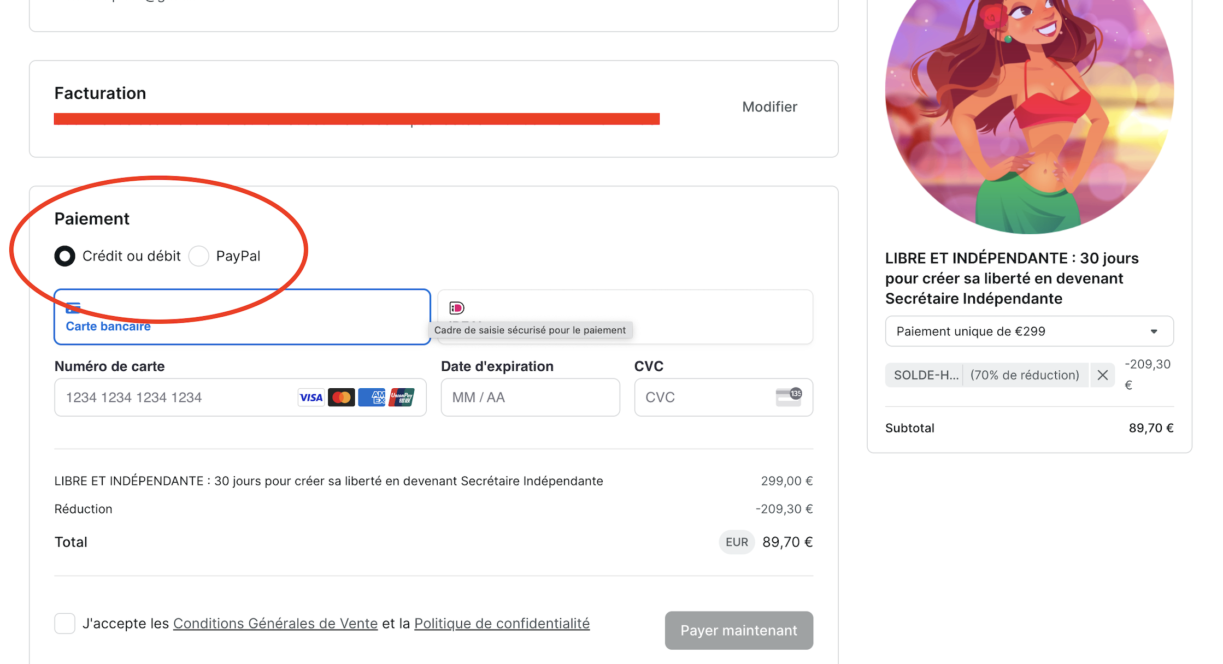Click the American Express logo
Image resolution: width=1223 pixels, height=664 pixels.
coord(372,398)
